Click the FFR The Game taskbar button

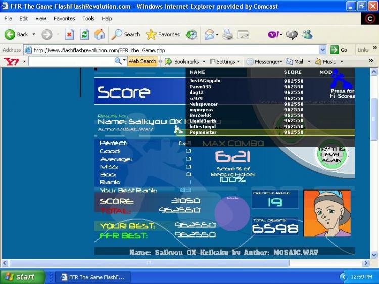pos(93,277)
